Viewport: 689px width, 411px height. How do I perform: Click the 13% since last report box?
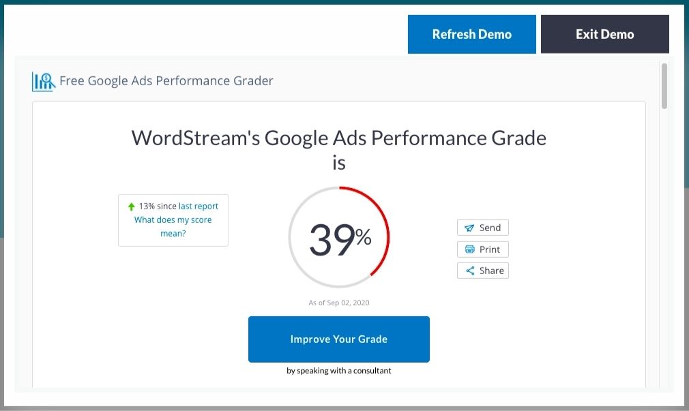click(173, 219)
